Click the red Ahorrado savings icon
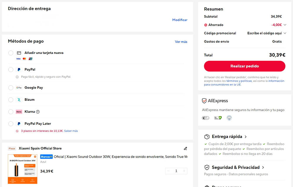Screen dimensions: 293x187 point(206,25)
